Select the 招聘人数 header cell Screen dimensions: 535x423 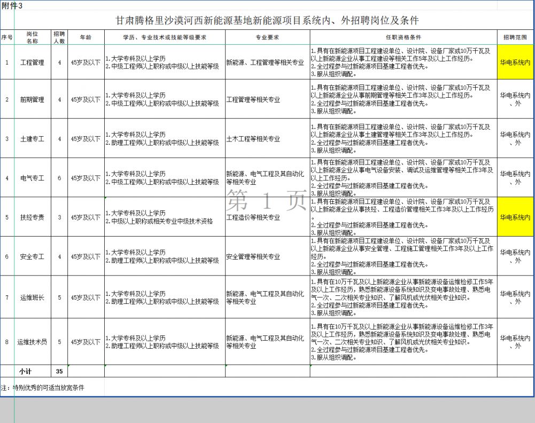pyautogui.click(x=59, y=37)
